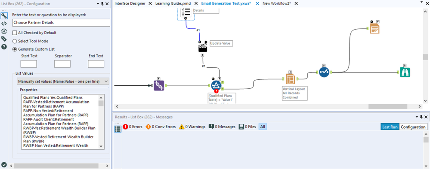This screenshot has height=169, width=430.
Task: Select the purple DNA-helix tool on canvas
Action: pyautogui.click(x=159, y=86)
